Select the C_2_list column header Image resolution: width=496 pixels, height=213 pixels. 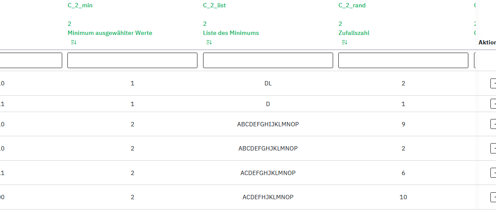pyautogui.click(x=214, y=6)
